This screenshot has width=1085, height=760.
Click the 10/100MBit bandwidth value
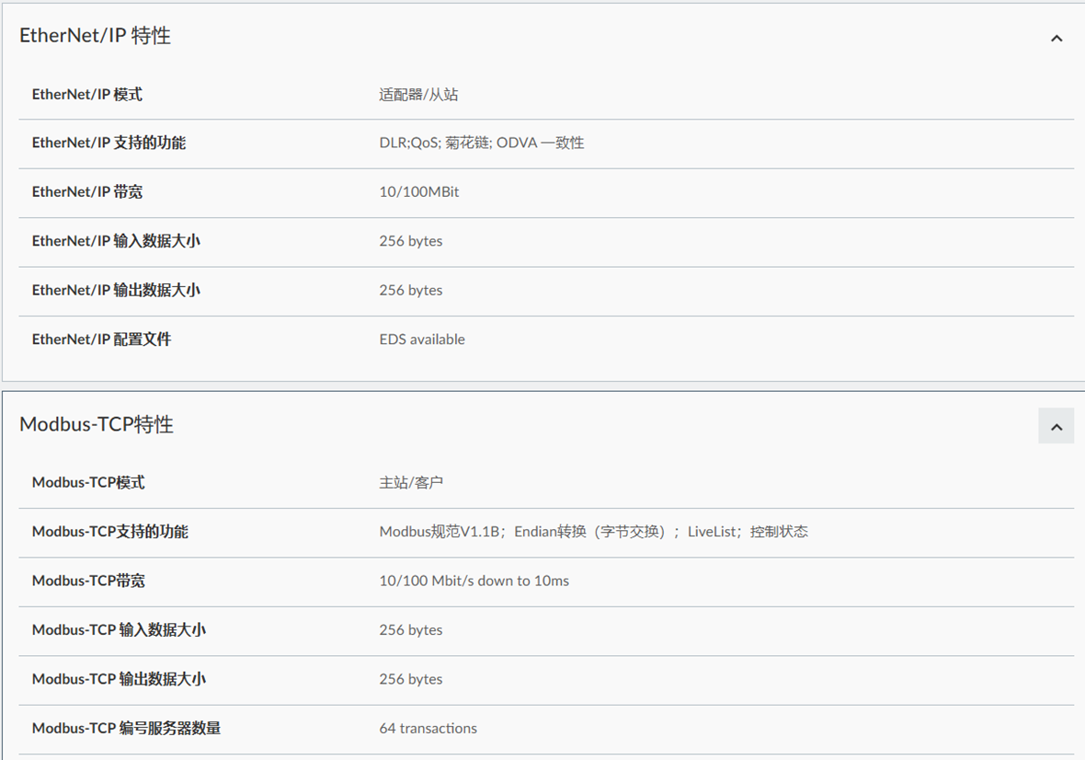(x=418, y=192)
